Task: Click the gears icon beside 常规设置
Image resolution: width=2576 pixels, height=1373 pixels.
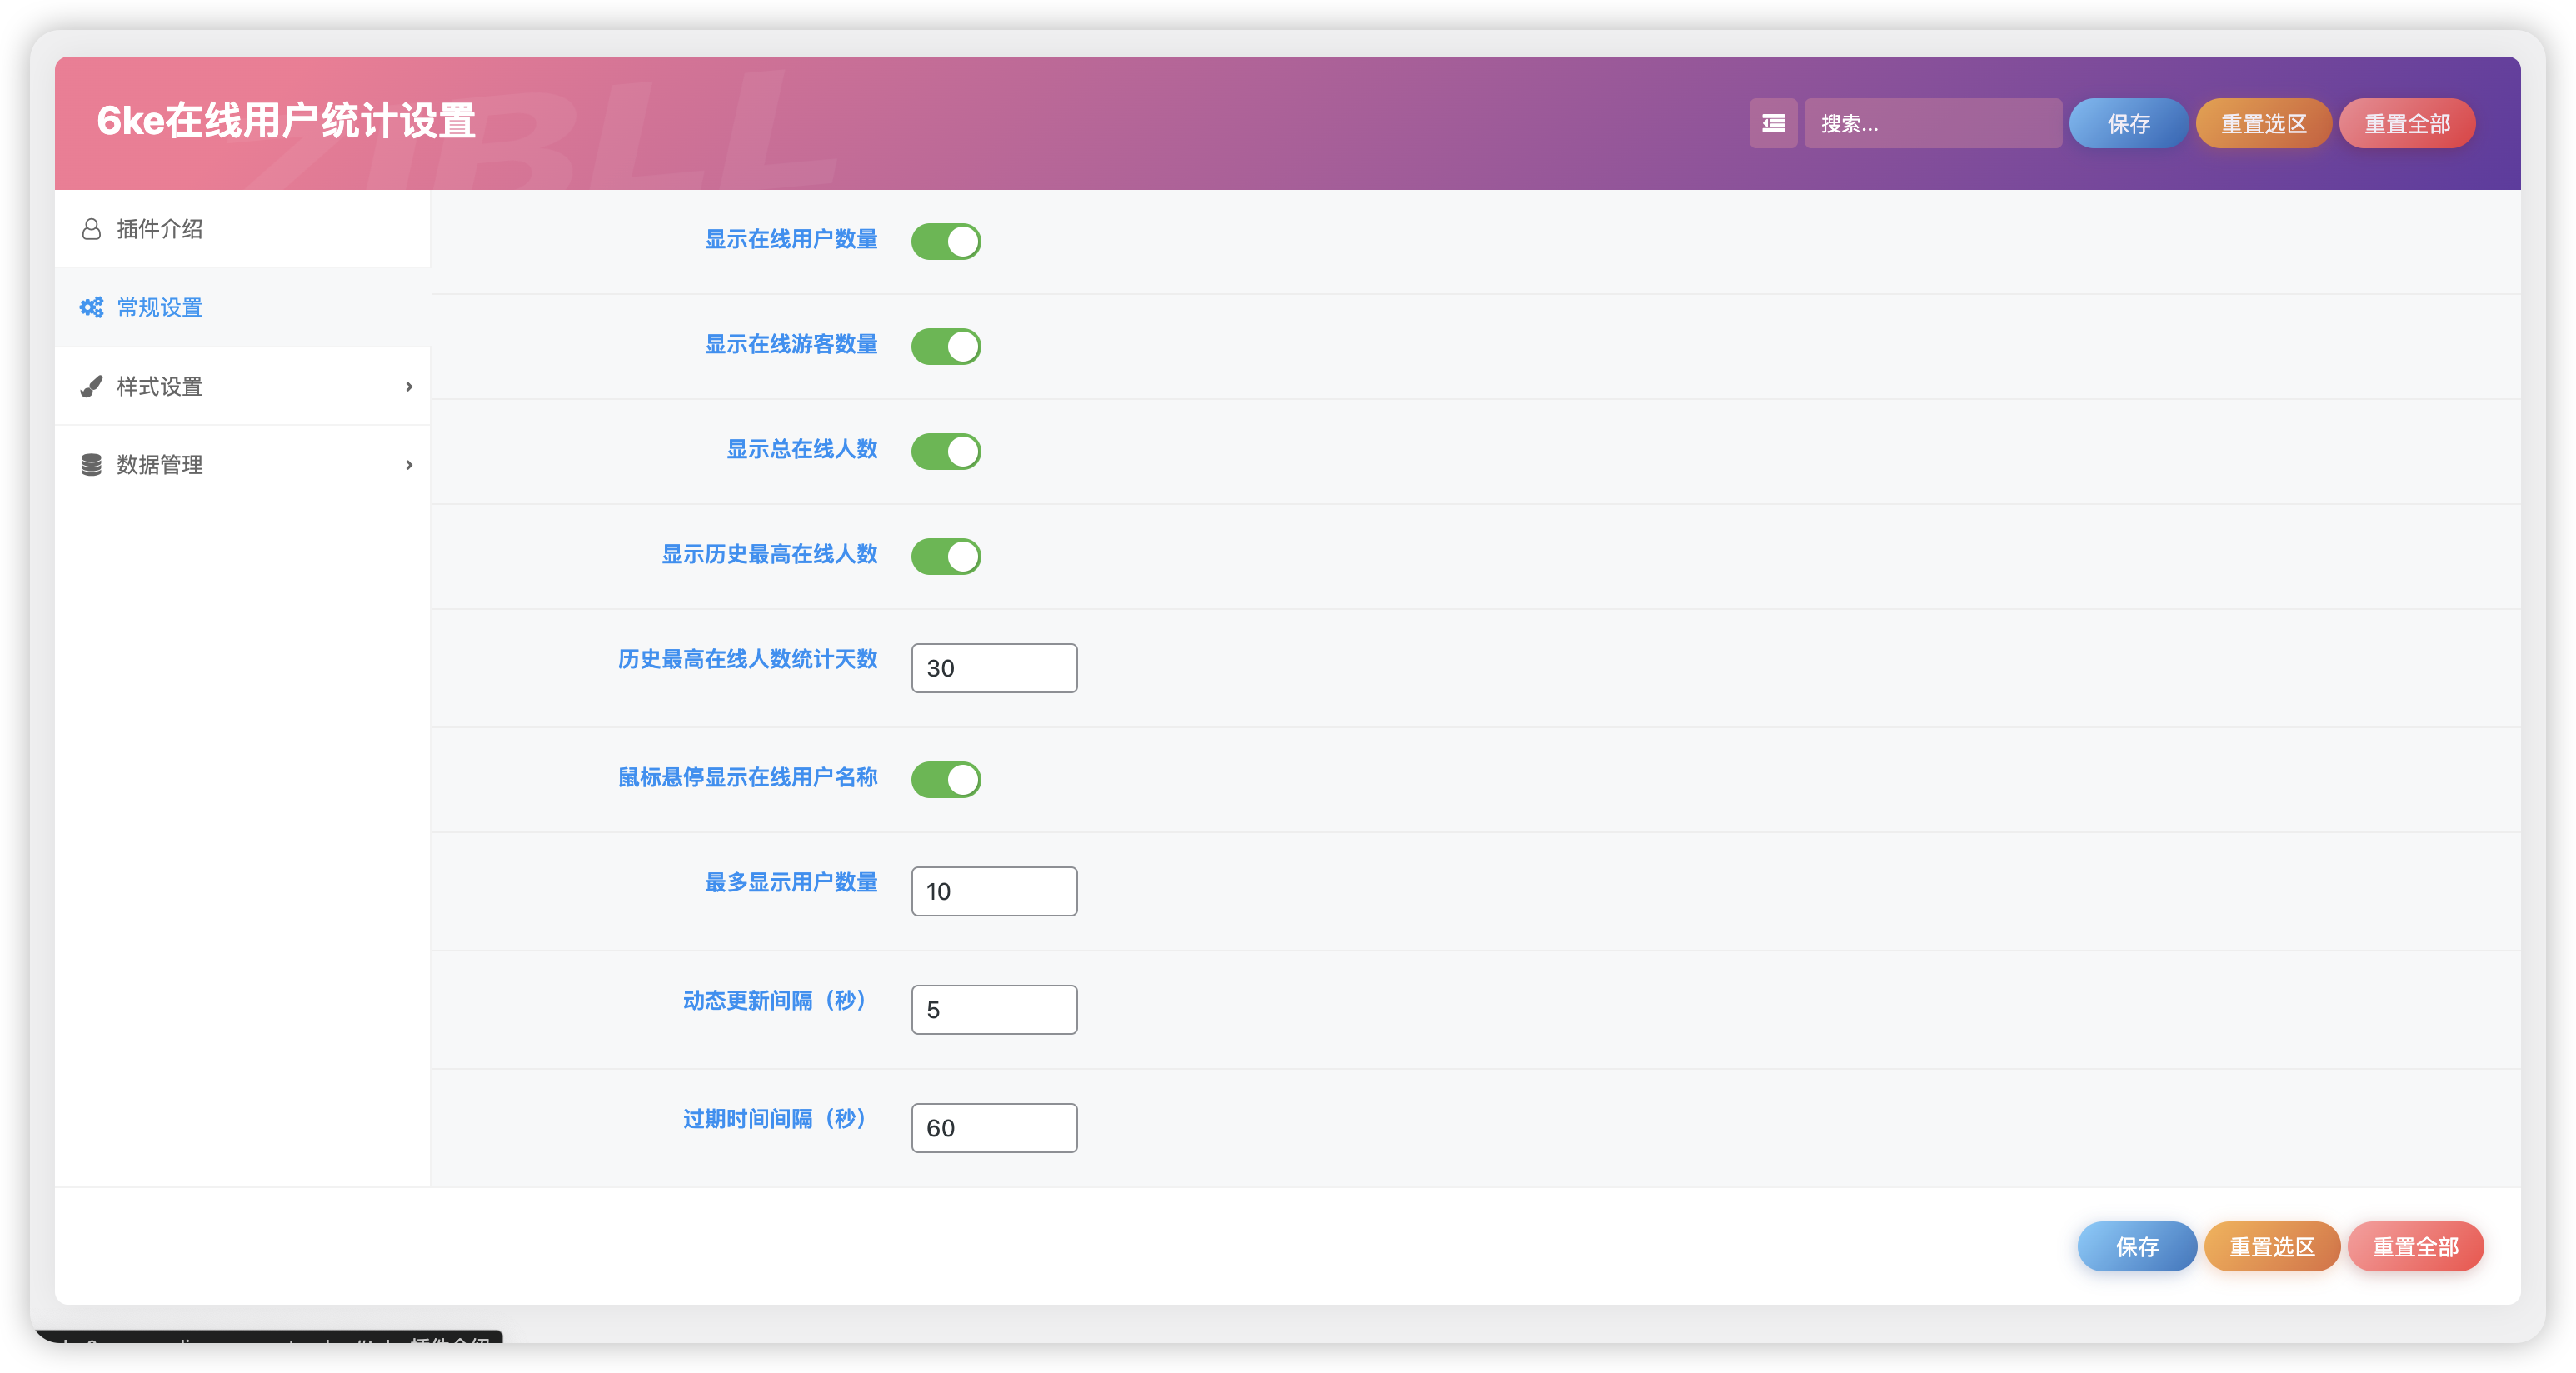Action: [x=91, y=307]
